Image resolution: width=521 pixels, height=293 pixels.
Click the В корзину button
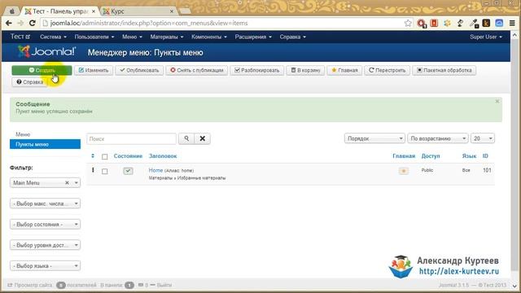[x=305, y=70]
